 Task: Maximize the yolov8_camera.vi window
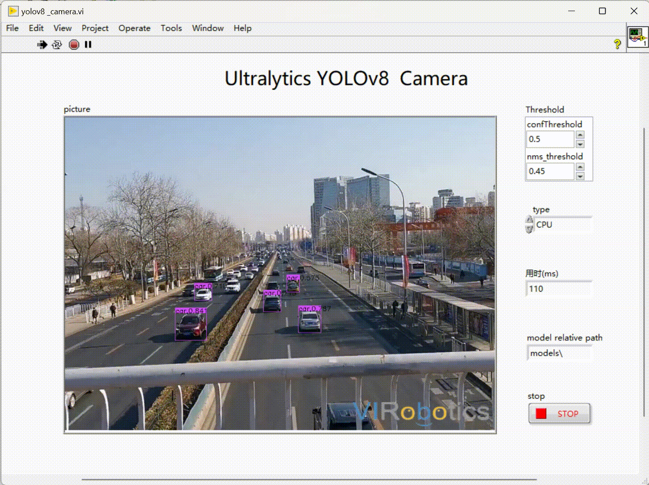(602, 11)
